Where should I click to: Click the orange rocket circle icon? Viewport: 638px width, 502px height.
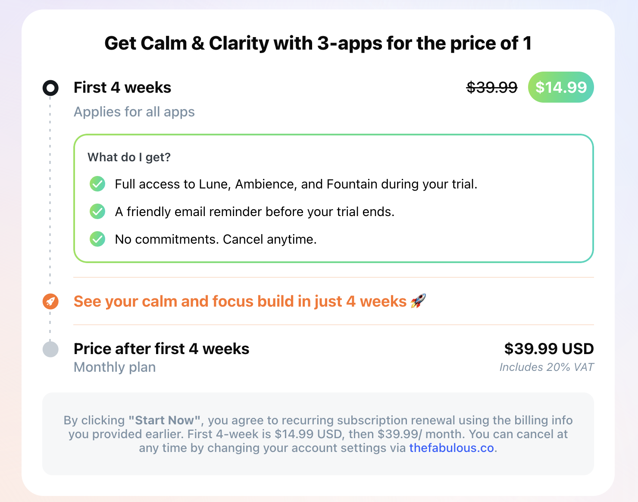pos(50,301)
